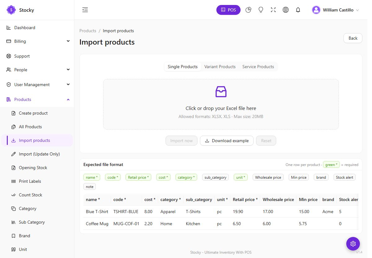Click the 'TSHIRT-BLUE' code cell
Screen dimensions: 372x258
(x=126, y=212)
